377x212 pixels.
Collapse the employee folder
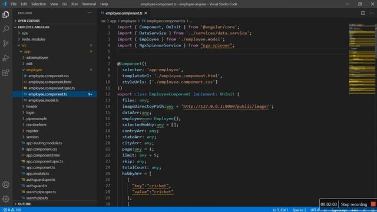pos(55,69)
